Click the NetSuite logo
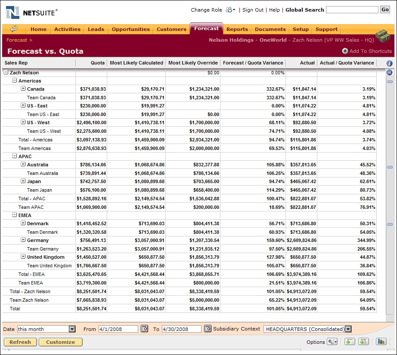This screenshot has height=355, width=397. 32,12
